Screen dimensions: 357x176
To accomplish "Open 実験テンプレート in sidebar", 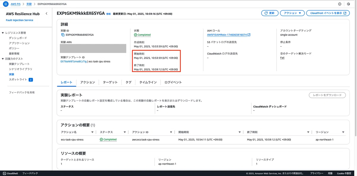I will [x=19, y=64].
